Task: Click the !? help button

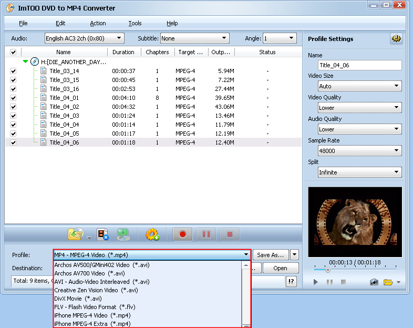Action: pos(291,281)
